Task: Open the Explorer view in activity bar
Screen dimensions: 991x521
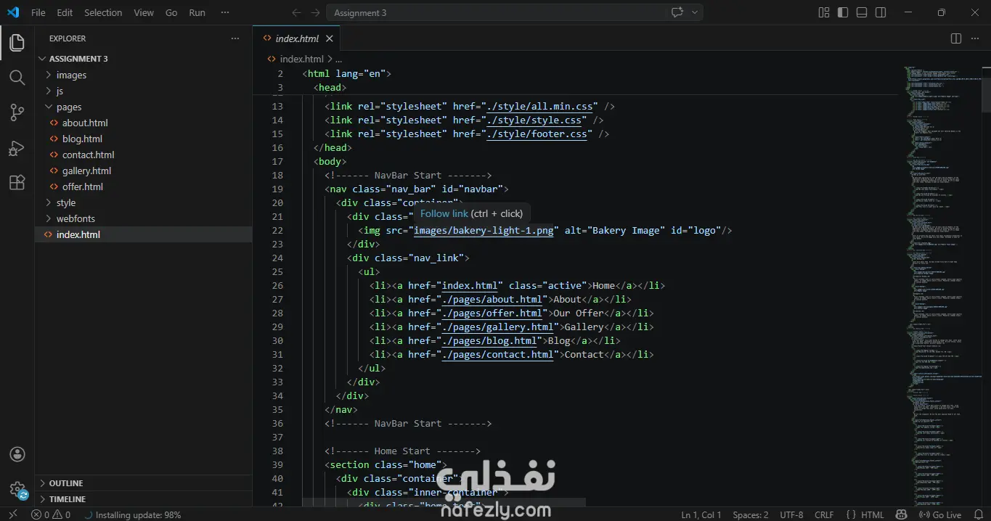Action: (x=17, y=42)
